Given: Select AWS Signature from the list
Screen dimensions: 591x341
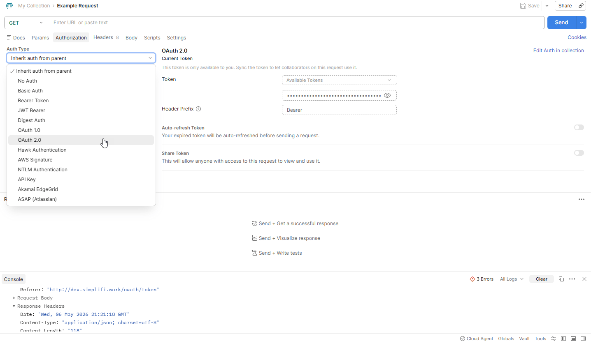Looking at the screenshot, I should 81,160.
